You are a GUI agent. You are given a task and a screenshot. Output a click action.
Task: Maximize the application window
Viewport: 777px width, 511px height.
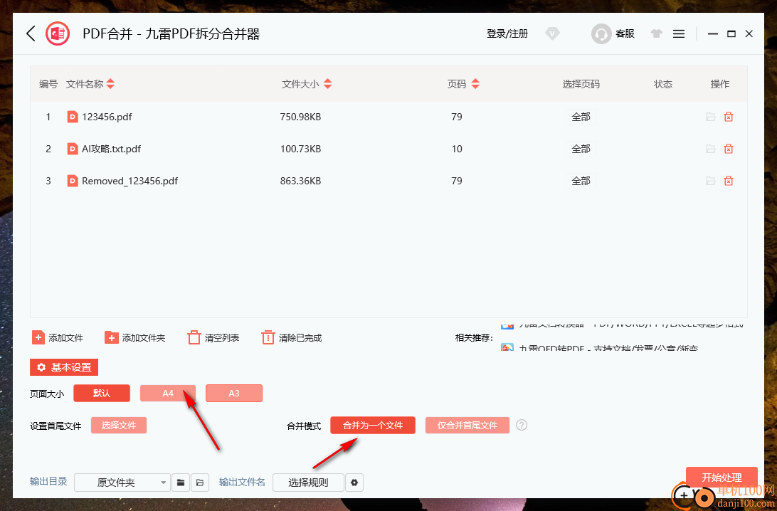(x=731, y=33)
